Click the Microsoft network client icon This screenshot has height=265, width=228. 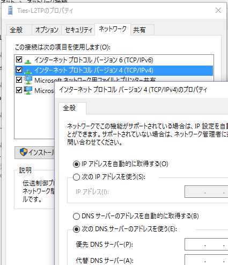pyautogui.click(x=28, y=90)
